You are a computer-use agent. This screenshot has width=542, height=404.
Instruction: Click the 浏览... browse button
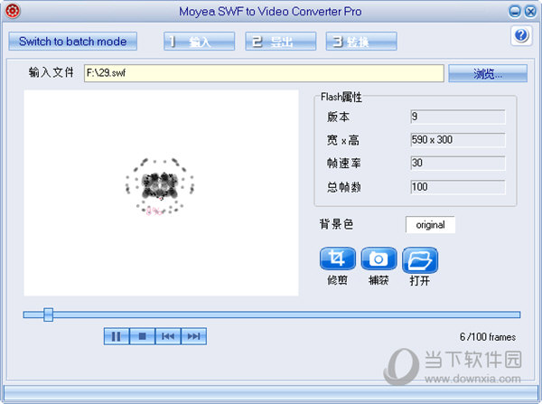coord(488,73)
